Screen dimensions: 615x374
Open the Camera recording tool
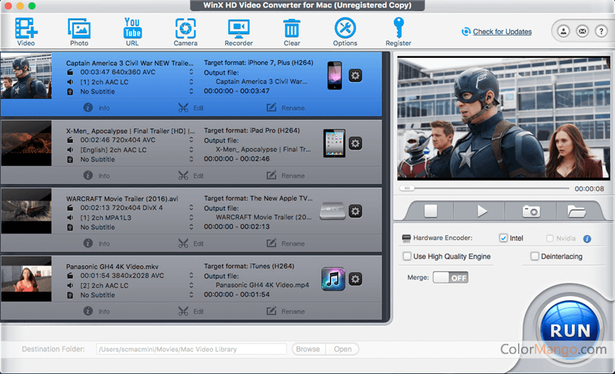[185, 29]
